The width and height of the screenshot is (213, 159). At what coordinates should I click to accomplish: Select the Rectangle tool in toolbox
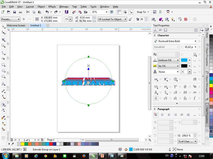[x=3, y=65]
